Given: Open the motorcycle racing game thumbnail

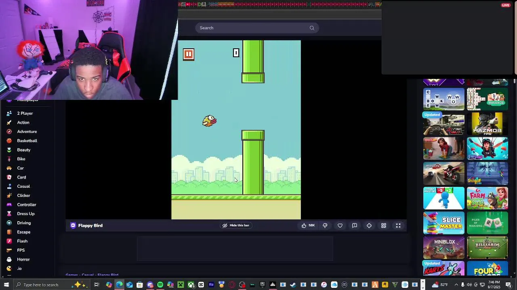Looking at the screenshot, I should pyautogui.click(x=444, y=173).
